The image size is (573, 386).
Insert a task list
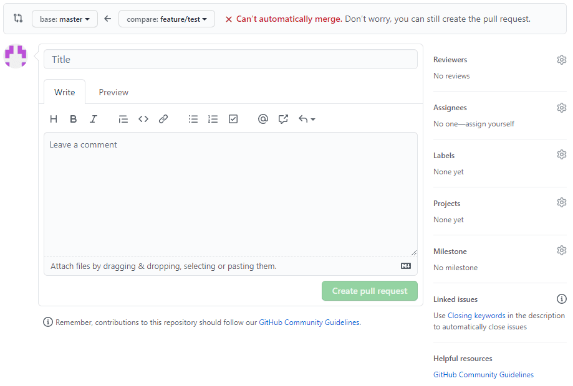point(233,119)
